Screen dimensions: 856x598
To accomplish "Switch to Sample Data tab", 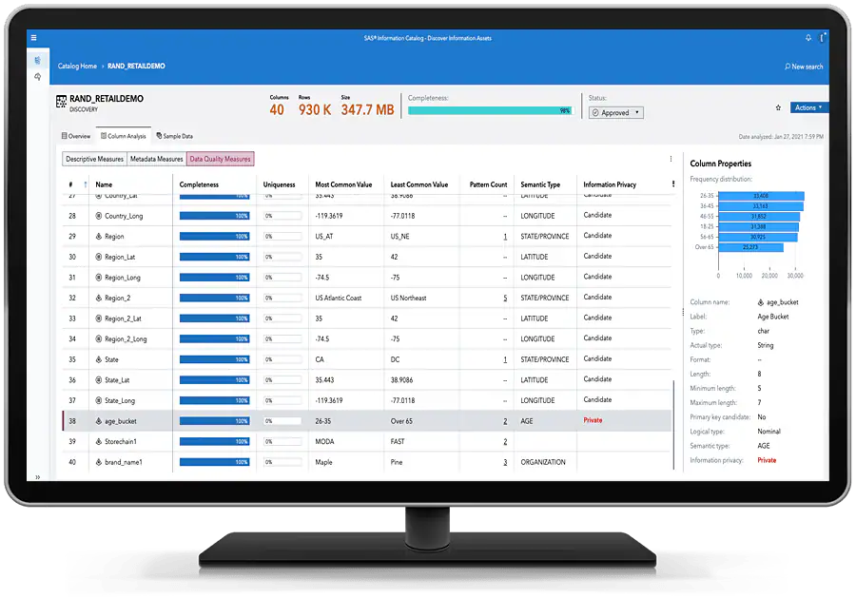I will (175, 136).
